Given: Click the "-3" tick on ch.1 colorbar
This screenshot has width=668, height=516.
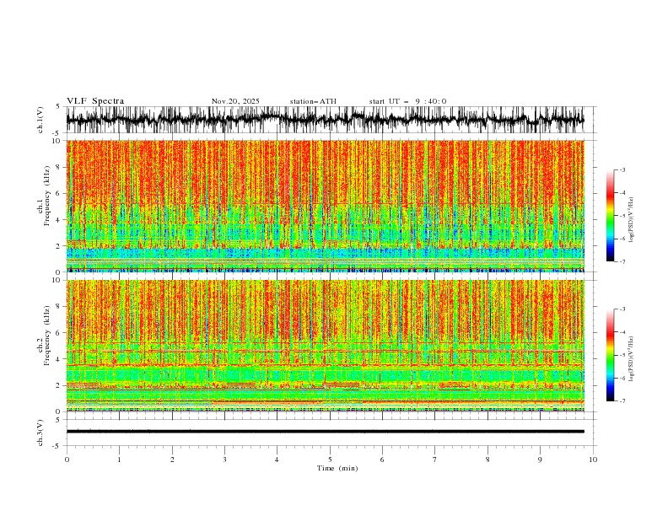Looking at the screenshot, I should pyautogui.click(x=622, y=169).
